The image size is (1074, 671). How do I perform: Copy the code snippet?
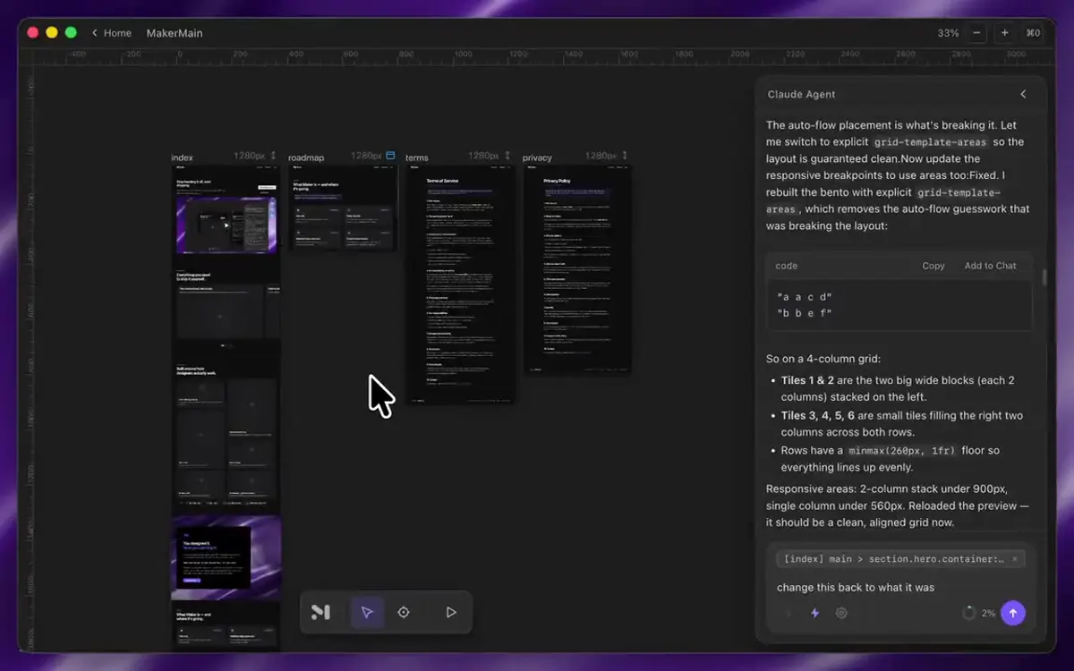933,266
